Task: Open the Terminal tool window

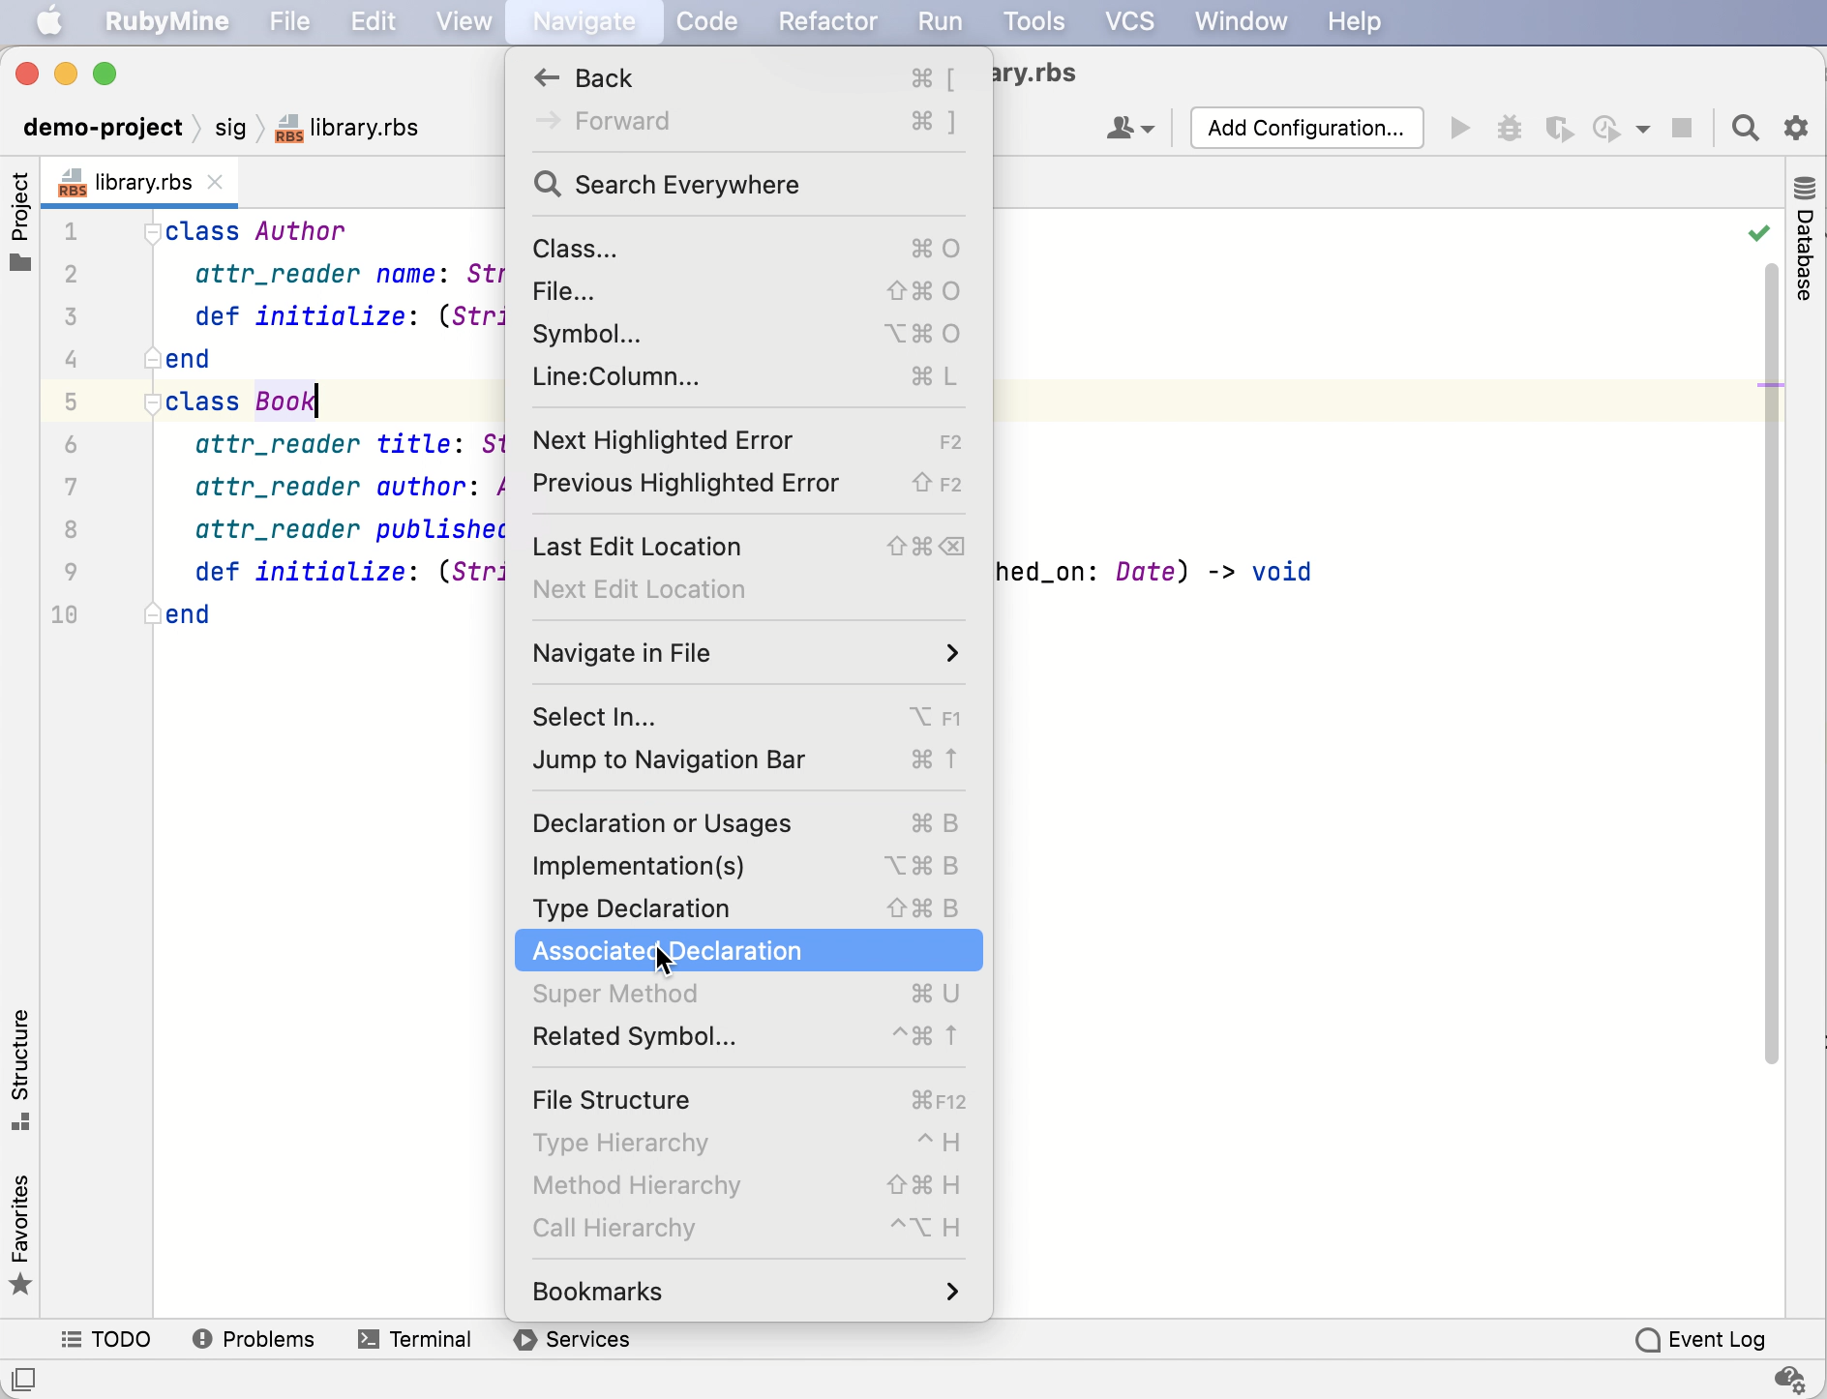Action: [415, 1339]
